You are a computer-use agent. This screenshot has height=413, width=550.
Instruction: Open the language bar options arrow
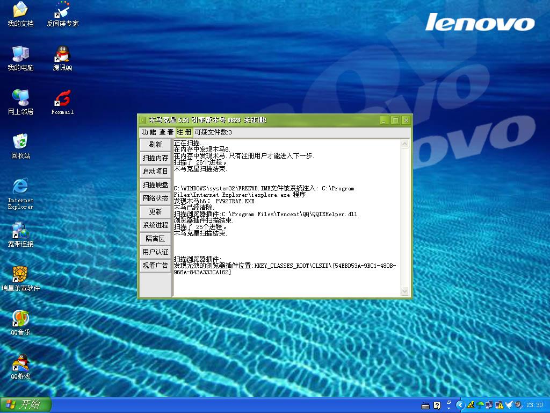tap(448, 409)
